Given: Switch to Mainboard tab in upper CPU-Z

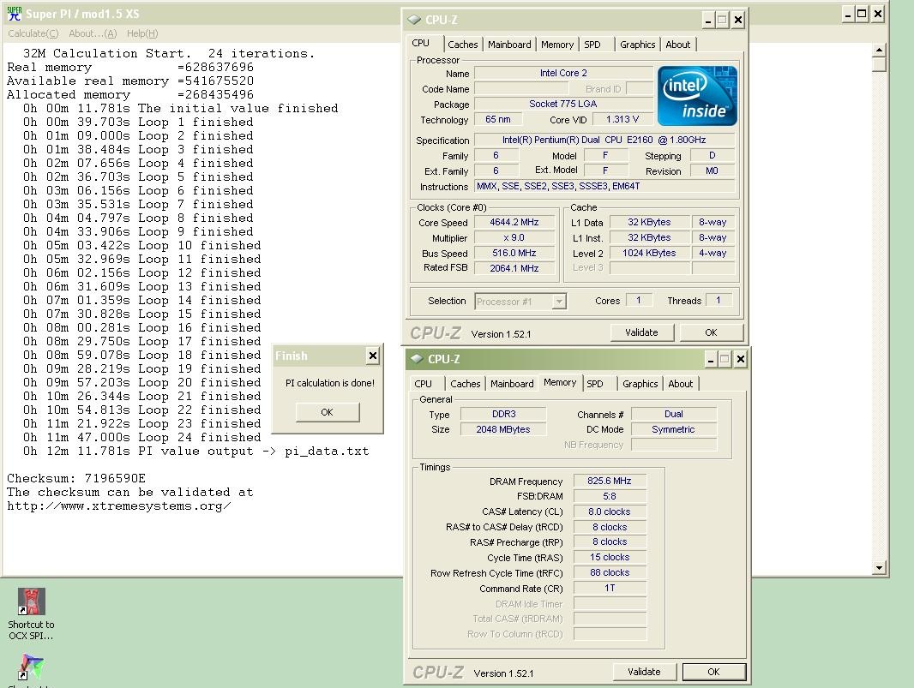Looking at the screenshot, I should 509,45.
